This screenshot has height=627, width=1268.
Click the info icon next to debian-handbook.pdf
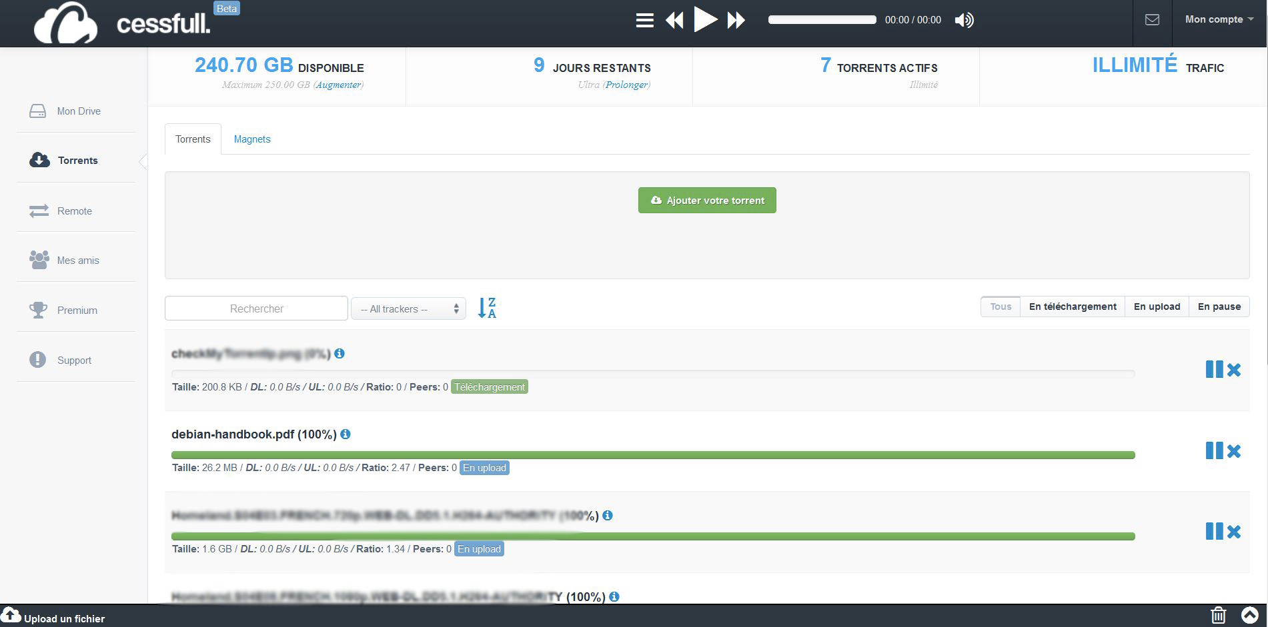pos(346,434)
